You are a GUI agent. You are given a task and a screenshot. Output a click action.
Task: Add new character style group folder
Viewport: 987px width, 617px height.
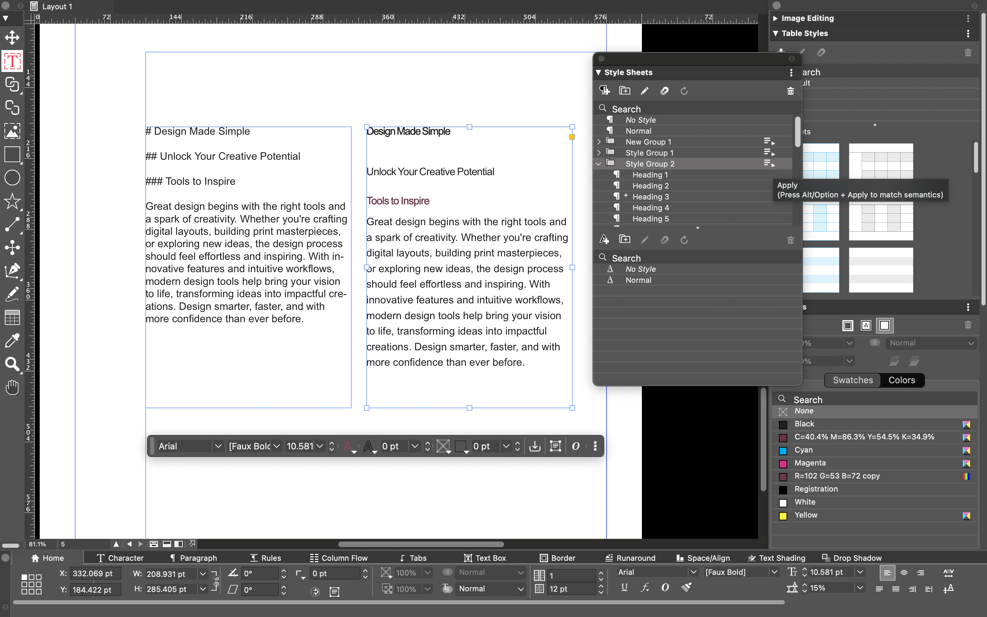click(624, 240)
